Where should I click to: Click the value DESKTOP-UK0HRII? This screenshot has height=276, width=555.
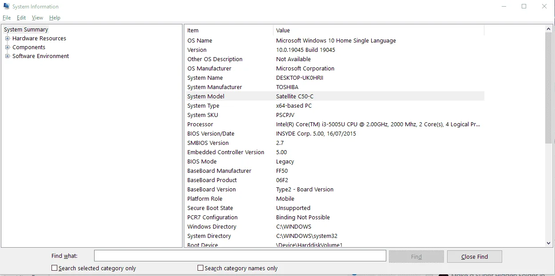tap(300, 78)
